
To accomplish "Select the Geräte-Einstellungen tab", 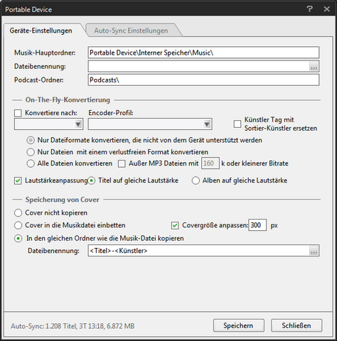I will pos(41,31).
